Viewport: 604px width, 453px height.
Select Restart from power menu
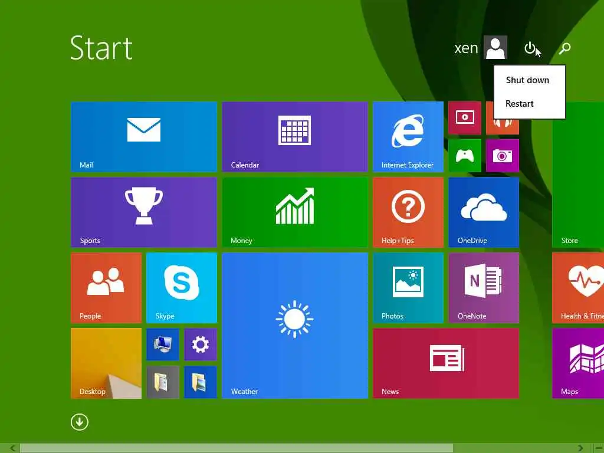click(x=520, y=104)
